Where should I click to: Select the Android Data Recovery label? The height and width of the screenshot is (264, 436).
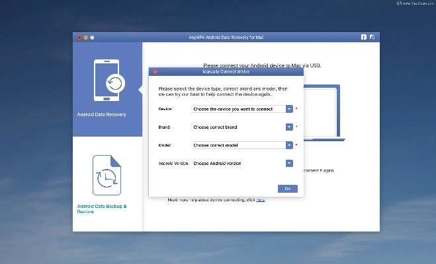[101, 114]
